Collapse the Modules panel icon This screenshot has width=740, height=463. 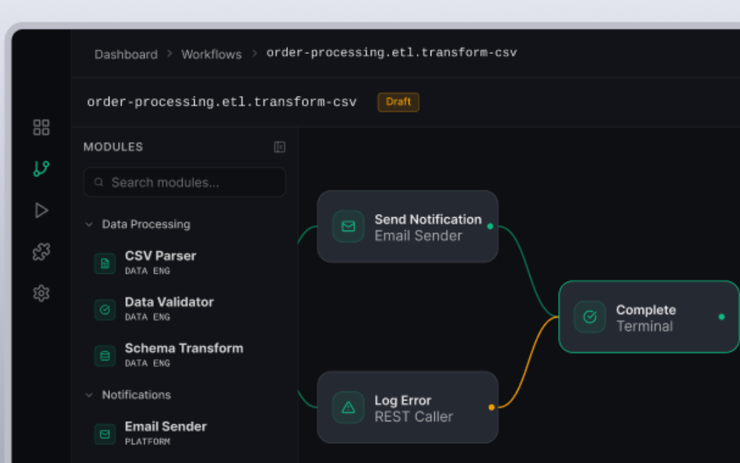click(x=279, y=147)
